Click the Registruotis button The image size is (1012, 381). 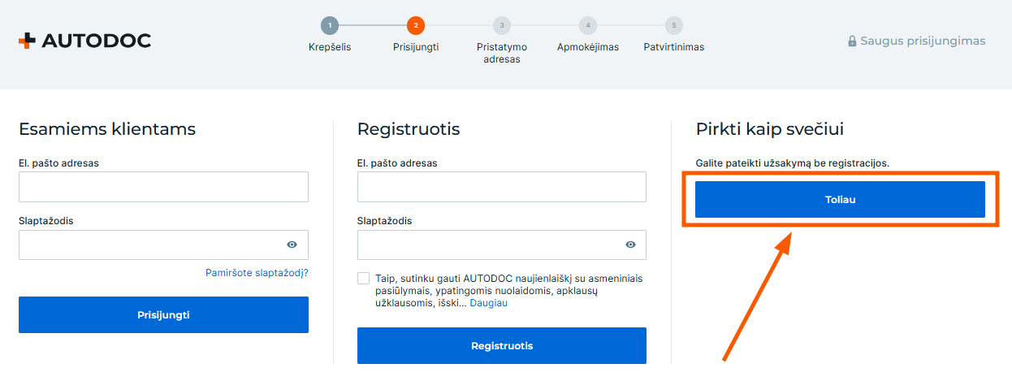coord(501,345)
